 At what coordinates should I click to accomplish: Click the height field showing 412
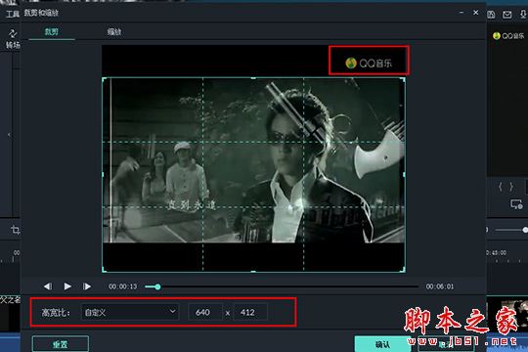click(x=251, y=312)
